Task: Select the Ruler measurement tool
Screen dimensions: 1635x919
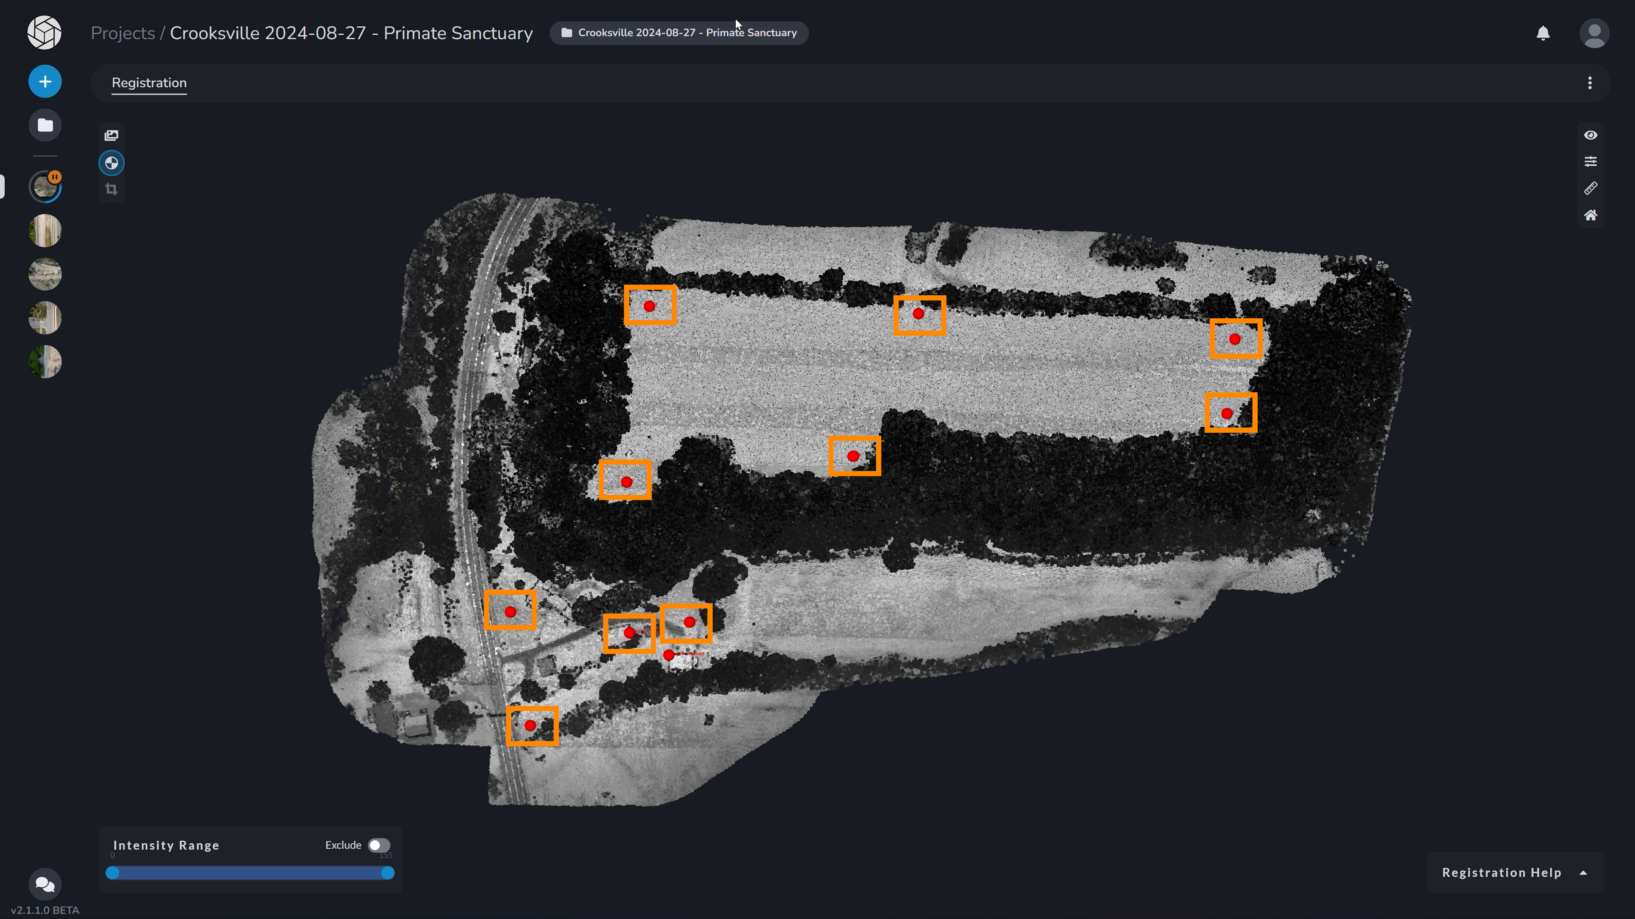Action: (1591, 188)
